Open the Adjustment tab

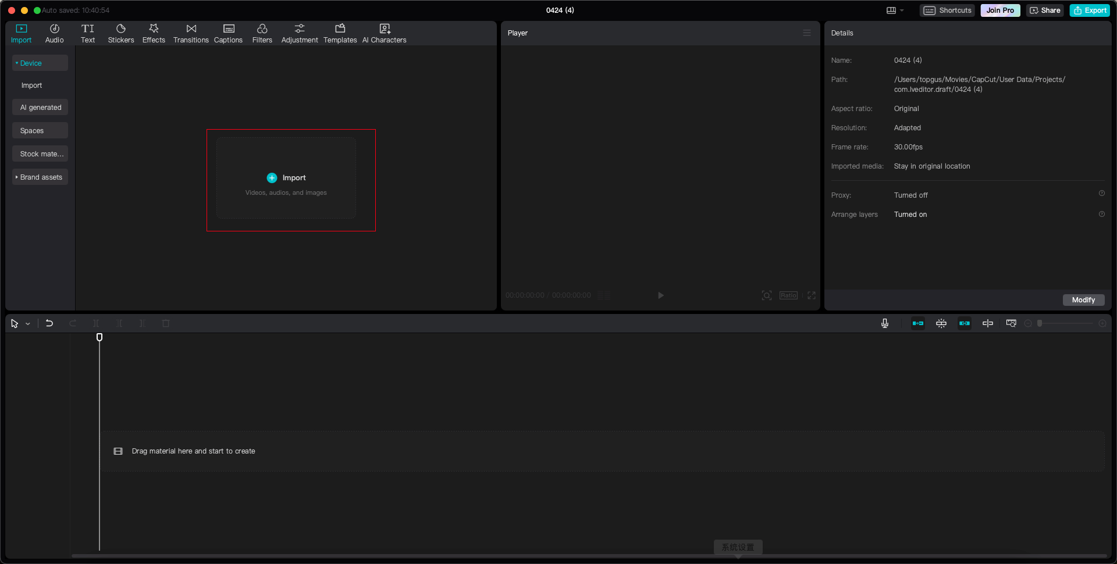coord(300,34)
